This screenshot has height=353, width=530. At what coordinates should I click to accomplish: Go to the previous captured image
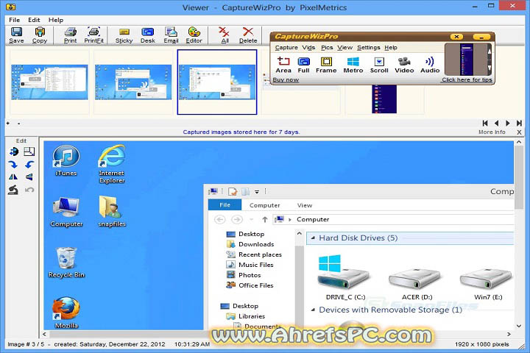tap(496, 124)
